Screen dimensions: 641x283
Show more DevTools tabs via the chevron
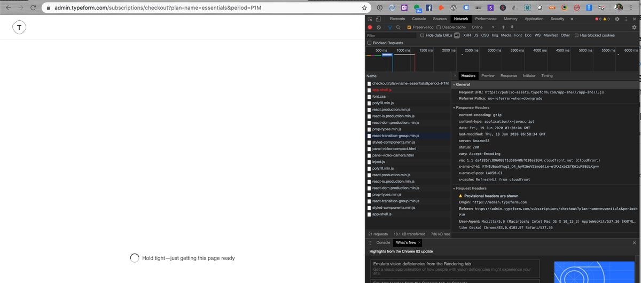572,19
